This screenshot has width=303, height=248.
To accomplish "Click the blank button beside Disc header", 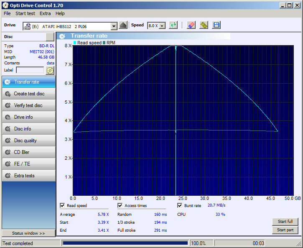I will tap(50, 37).
